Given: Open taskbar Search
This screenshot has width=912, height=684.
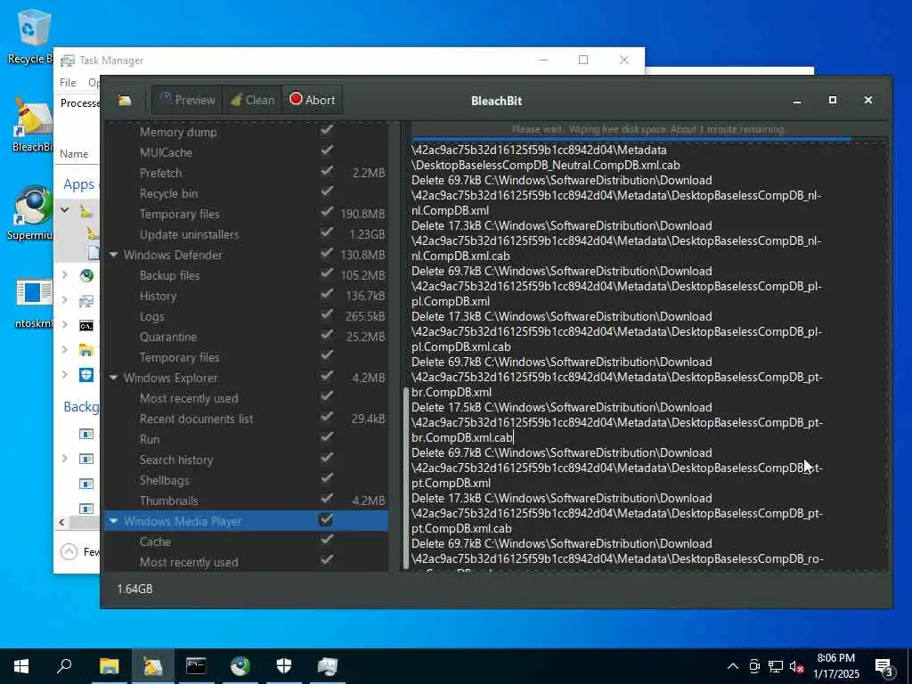Looking at the screenshot, I should pyautogui.click(x=64, y=666).
